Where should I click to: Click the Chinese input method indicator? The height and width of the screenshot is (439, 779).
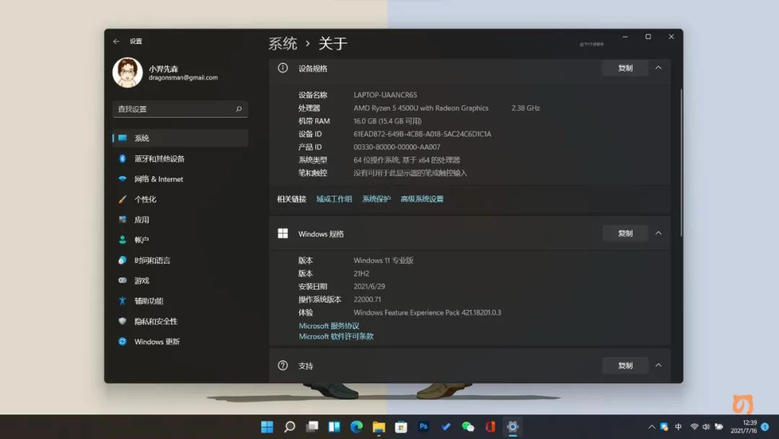click(x=679, y=427)
